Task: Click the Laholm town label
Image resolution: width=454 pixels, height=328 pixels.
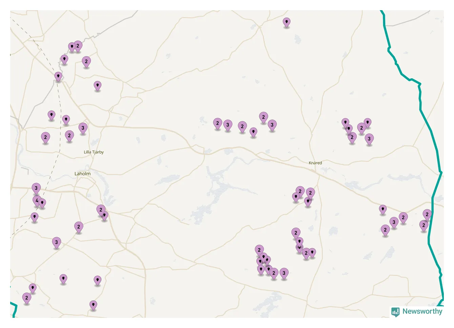Action: tap(83, 174)
